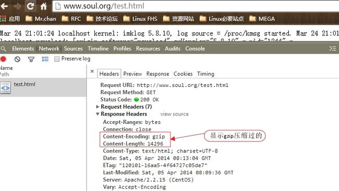Click the Content-Length: 14296 header
This screenshot has width=339, height=191.
[x=133, y=144]
